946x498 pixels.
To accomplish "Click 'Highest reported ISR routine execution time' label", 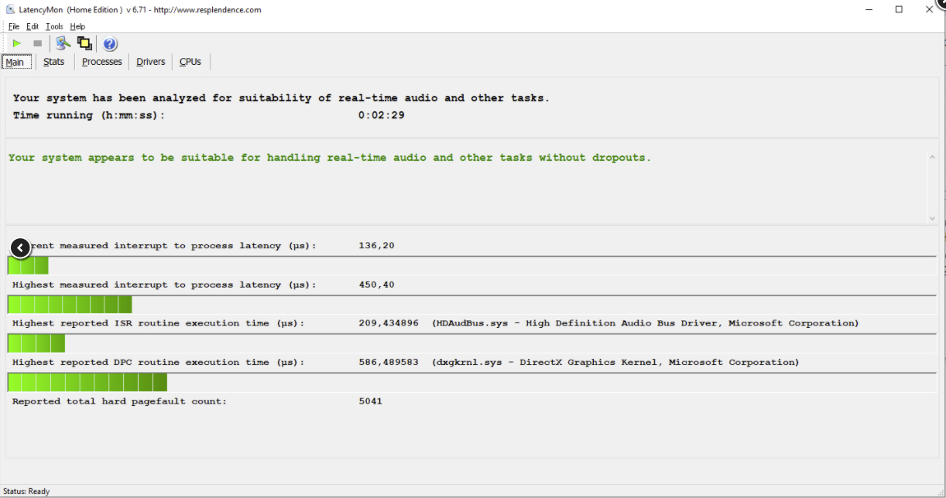I will 159,323.
